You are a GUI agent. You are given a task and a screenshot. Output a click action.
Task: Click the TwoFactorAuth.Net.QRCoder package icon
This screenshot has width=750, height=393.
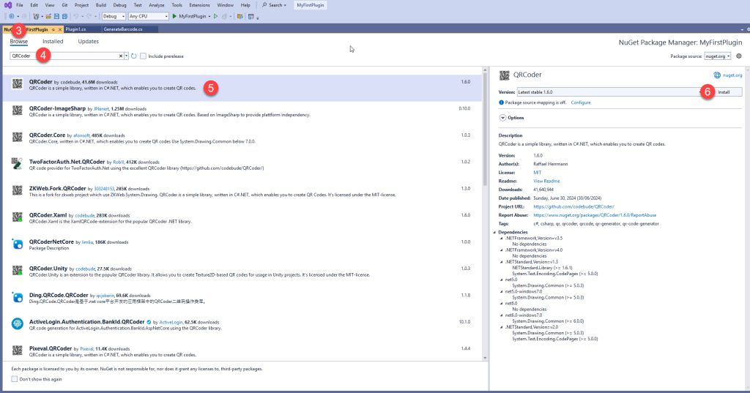[x=18, y=164]
